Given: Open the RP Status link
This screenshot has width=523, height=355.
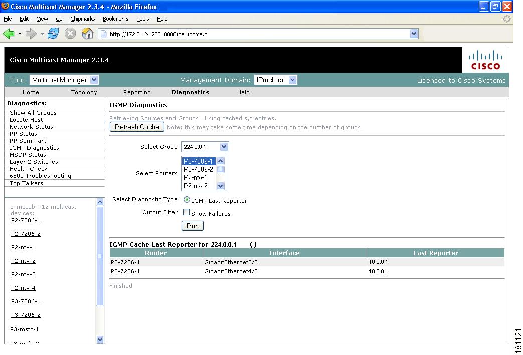Looking at the screenshot, I should [x=23, y=134].
